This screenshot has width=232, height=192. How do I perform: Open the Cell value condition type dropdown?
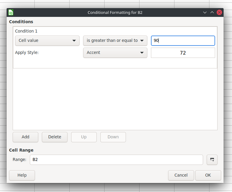pos(47,41)
